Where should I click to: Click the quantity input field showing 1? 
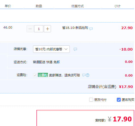point(39,29)
